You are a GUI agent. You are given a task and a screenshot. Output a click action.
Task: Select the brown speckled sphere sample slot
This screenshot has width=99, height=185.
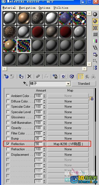[x=10, y=32]
